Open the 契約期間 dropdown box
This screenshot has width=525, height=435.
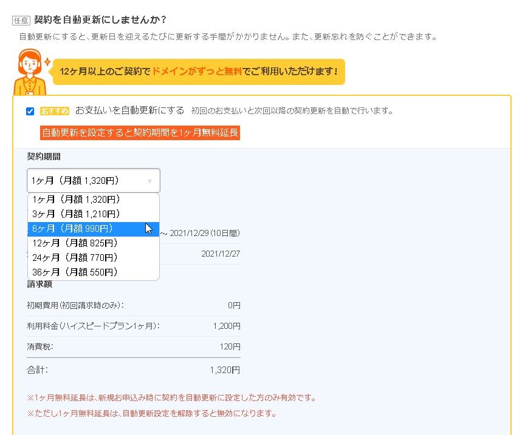click(x=94, y=180)
